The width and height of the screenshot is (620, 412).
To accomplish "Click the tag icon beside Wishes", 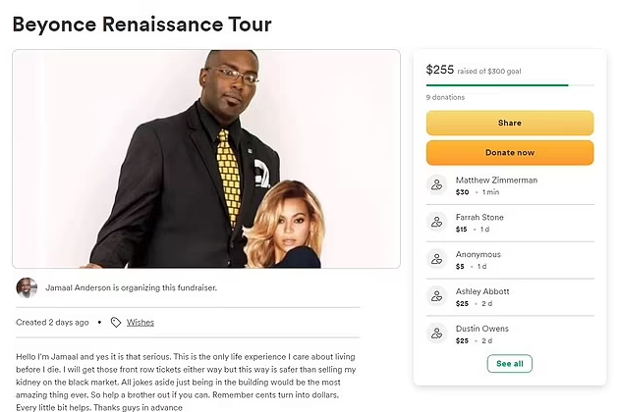I will click(x=116, y=322).
